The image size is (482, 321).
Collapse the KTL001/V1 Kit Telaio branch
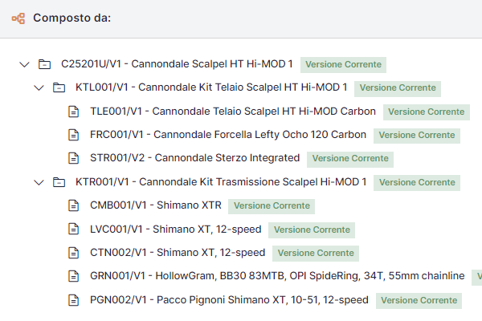click(x=39, y=87)
